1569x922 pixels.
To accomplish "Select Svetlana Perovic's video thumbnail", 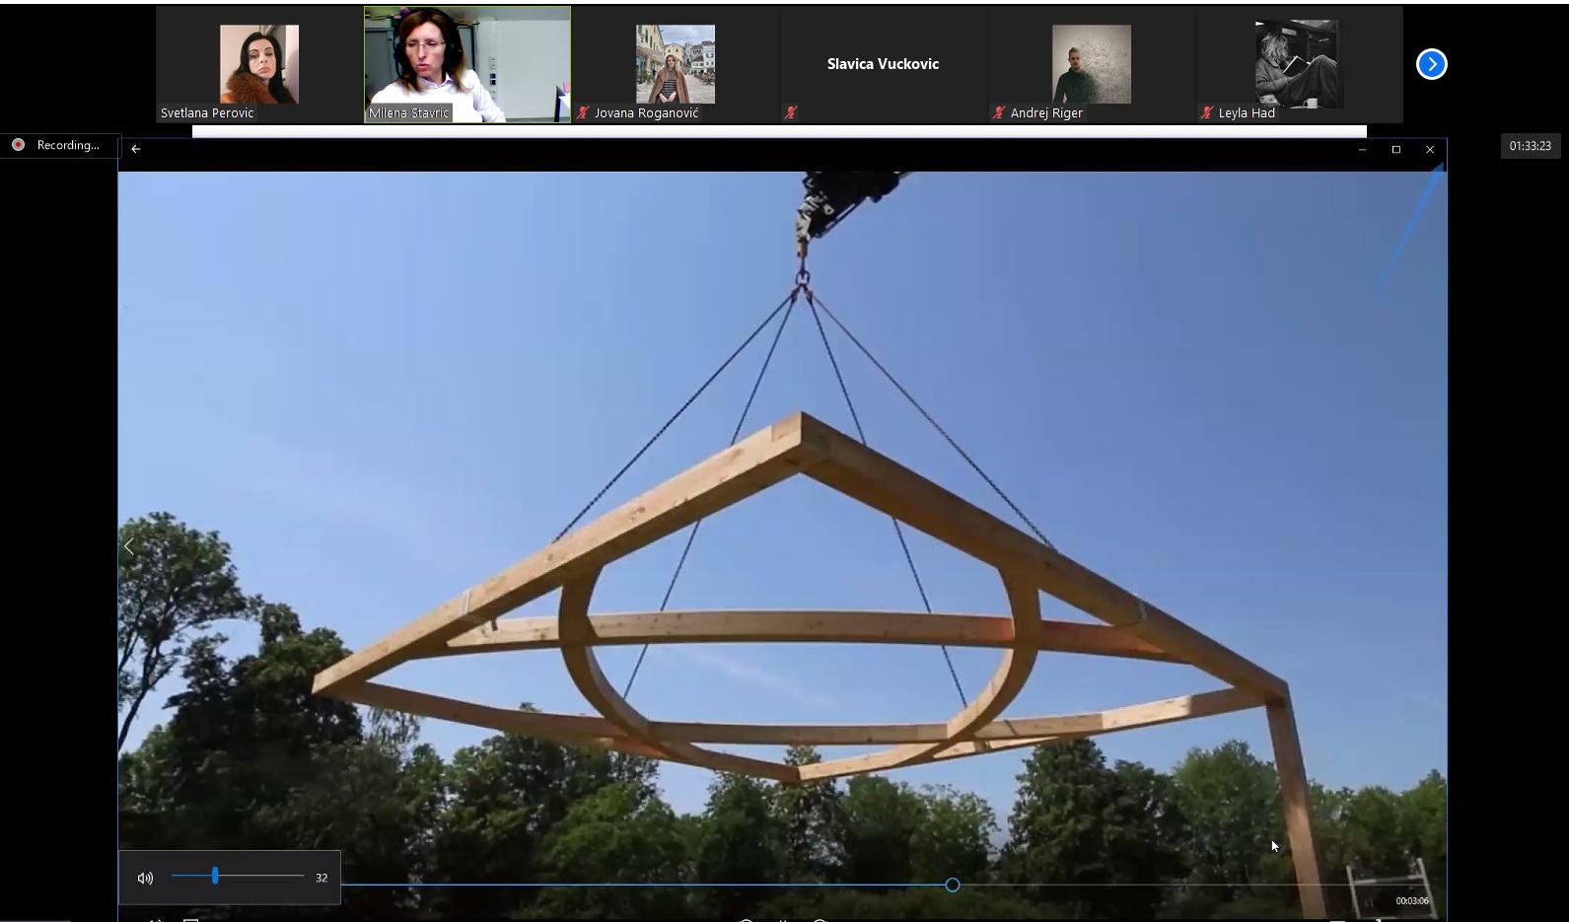I will (x=259, y=64).
